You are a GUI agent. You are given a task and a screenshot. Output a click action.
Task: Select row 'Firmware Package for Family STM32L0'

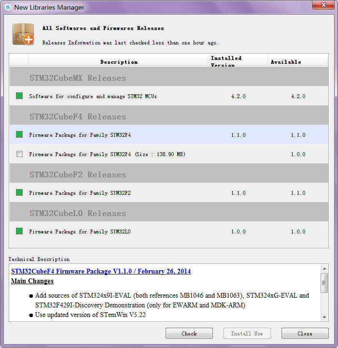[169, 231]
